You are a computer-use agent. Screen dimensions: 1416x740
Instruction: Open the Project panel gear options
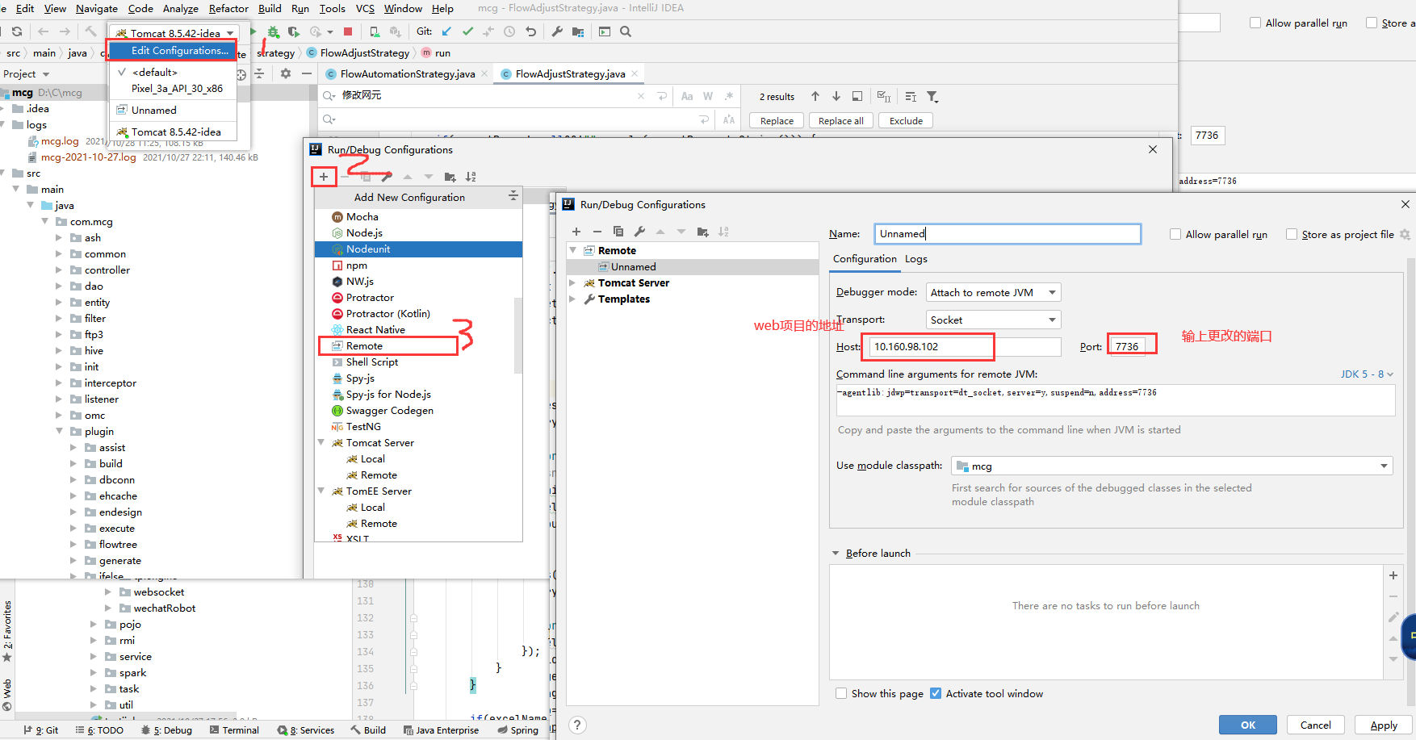286,73
